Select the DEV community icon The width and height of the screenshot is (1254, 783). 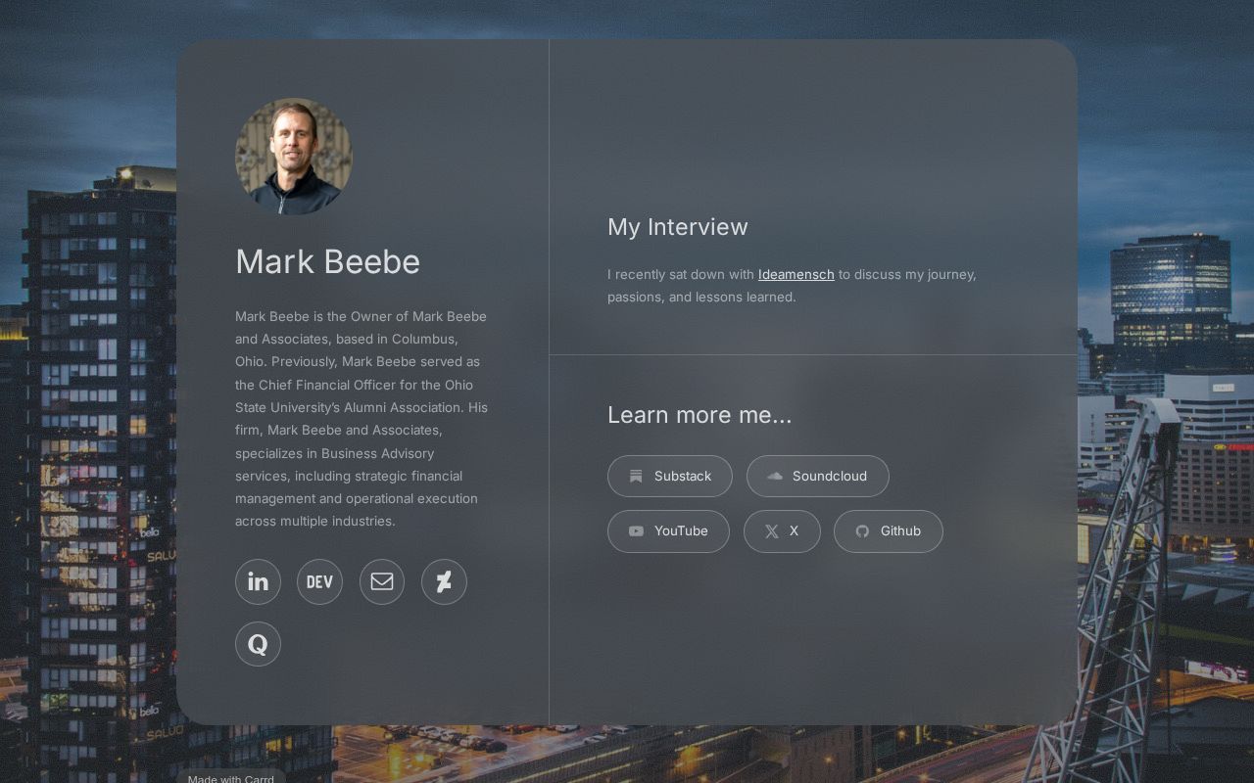[319, 581]
